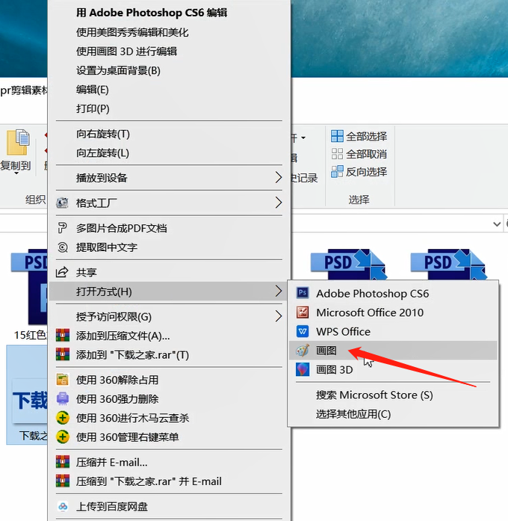The width and height of the screenshot is (508, 521).
Task: Select 编辑(E) in context menu
Action: pos(93,90)
